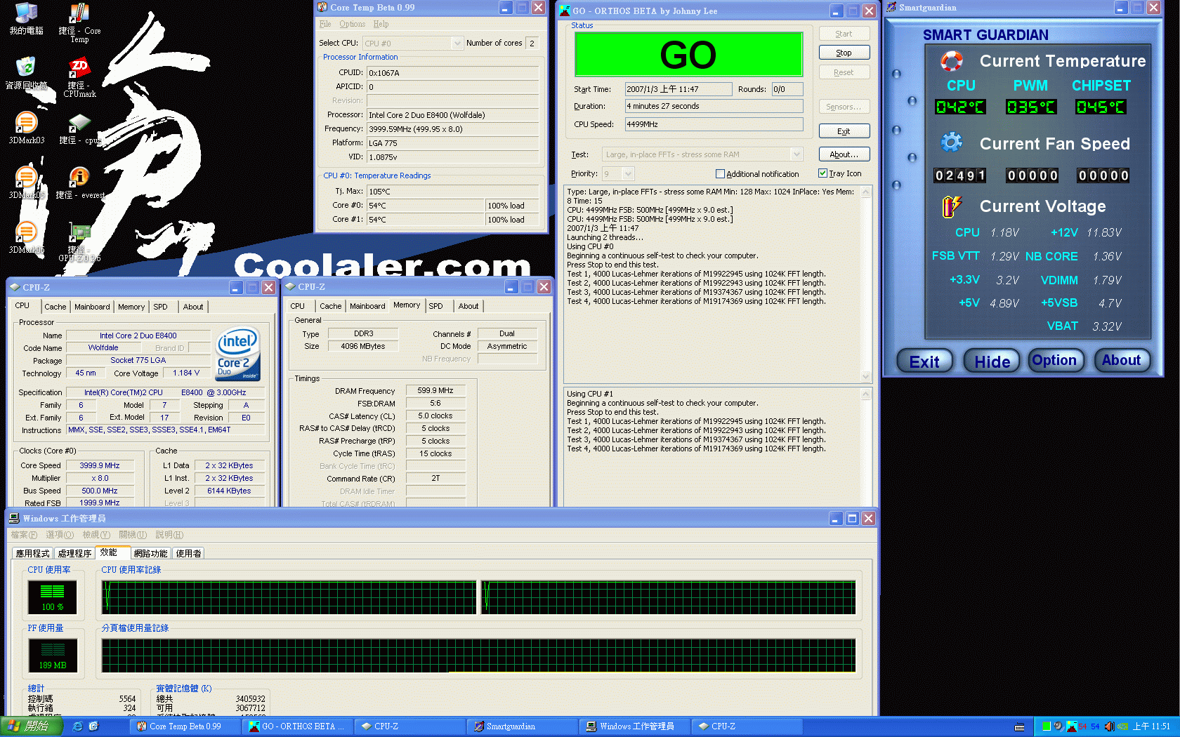Screen dimensions: 1180x737
Task: Switch to the Cache tab in left CPU-Z
Action: click(x=55, y=307)
